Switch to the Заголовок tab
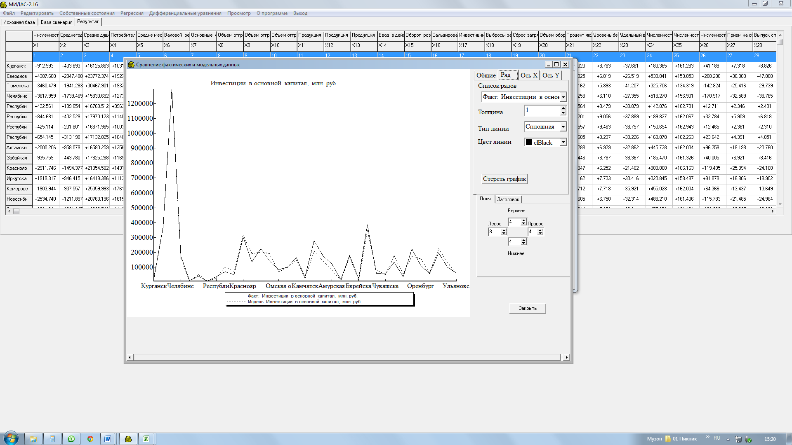The image size is (792, 445). pyautogui.click(x=508, y=199)
